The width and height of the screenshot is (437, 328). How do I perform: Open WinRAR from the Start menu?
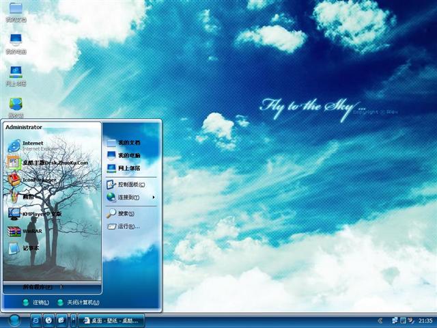[x=25, y=231]
